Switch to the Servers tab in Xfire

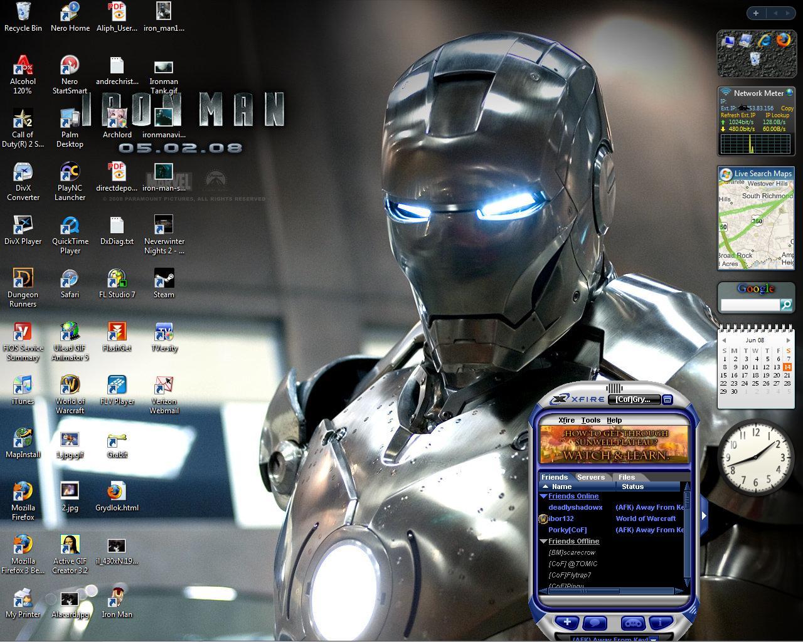(x=590, y=477)
